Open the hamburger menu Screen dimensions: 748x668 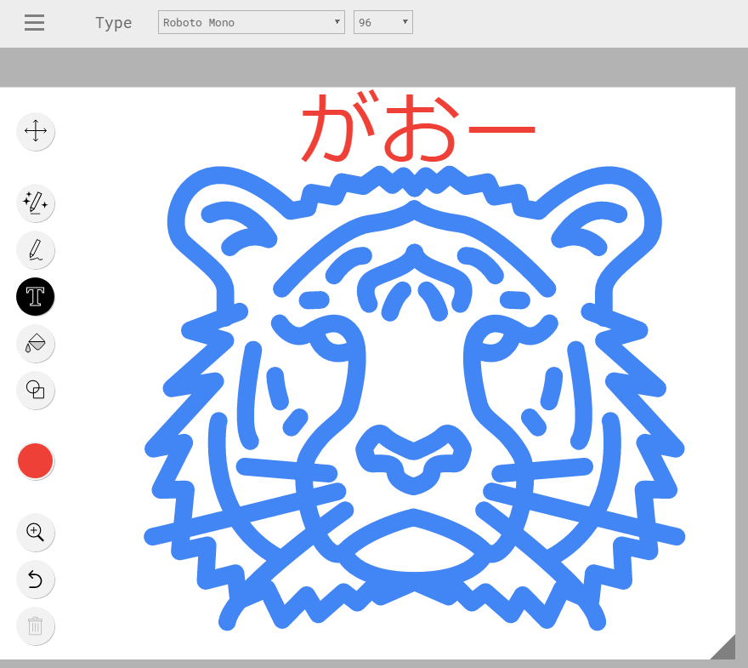tap(34, 23)
